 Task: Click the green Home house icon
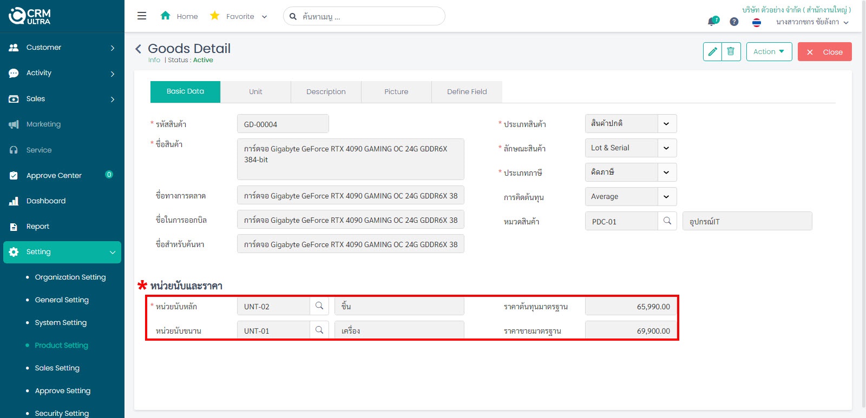click(x=166, y=16)
